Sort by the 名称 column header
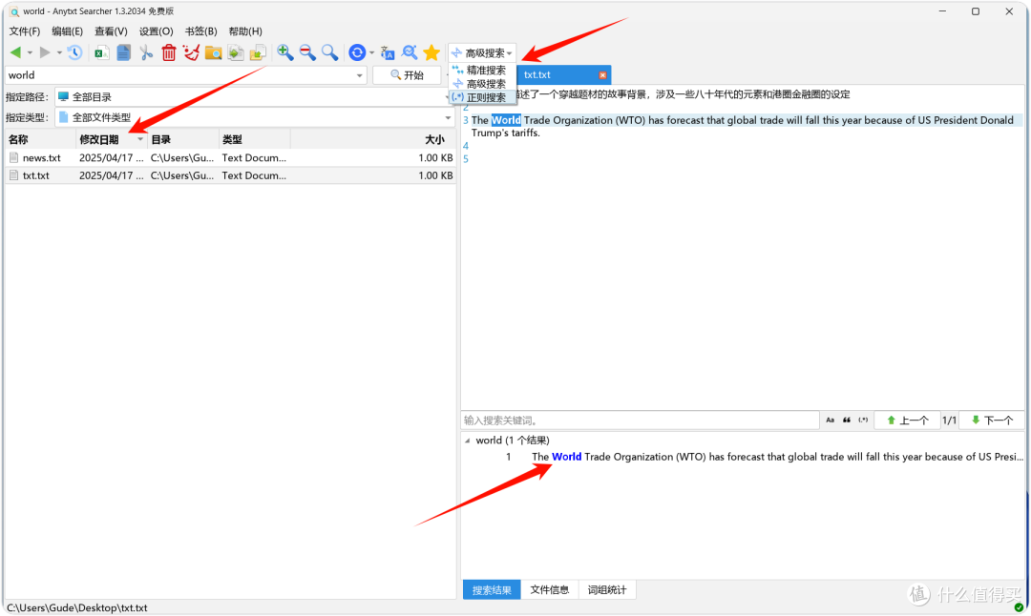 coord(41,139)
